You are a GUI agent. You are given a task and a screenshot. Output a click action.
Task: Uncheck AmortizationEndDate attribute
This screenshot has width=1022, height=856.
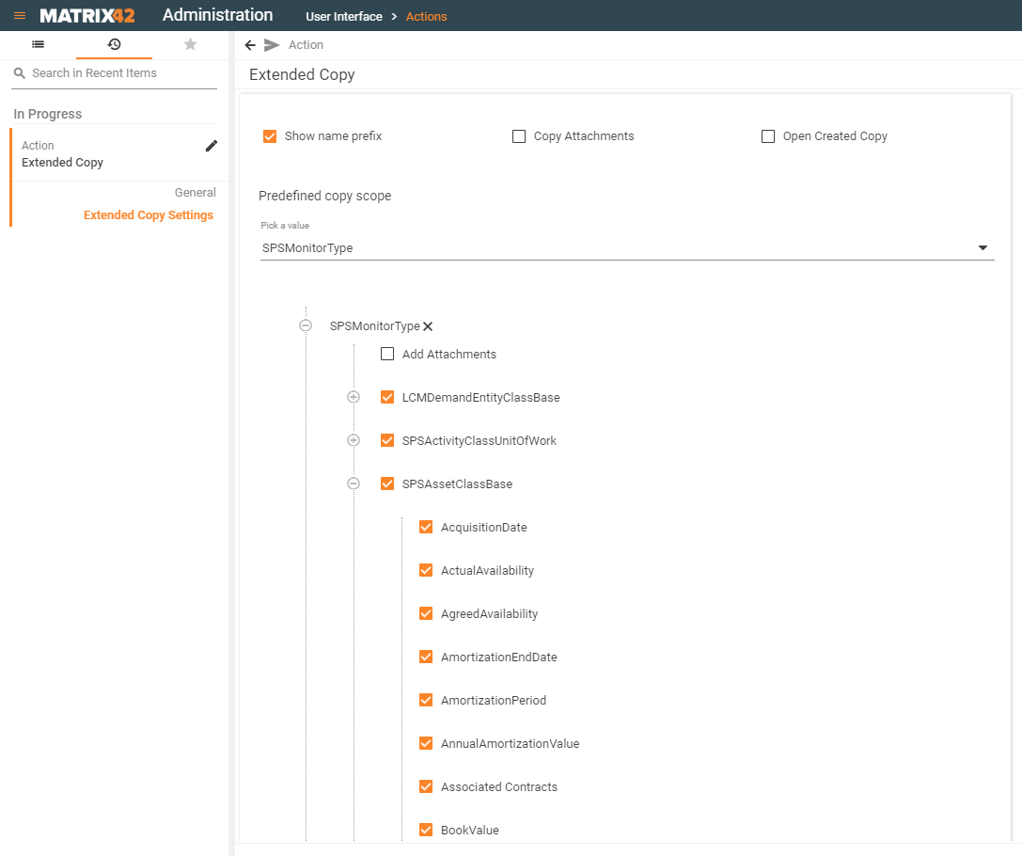426,657
